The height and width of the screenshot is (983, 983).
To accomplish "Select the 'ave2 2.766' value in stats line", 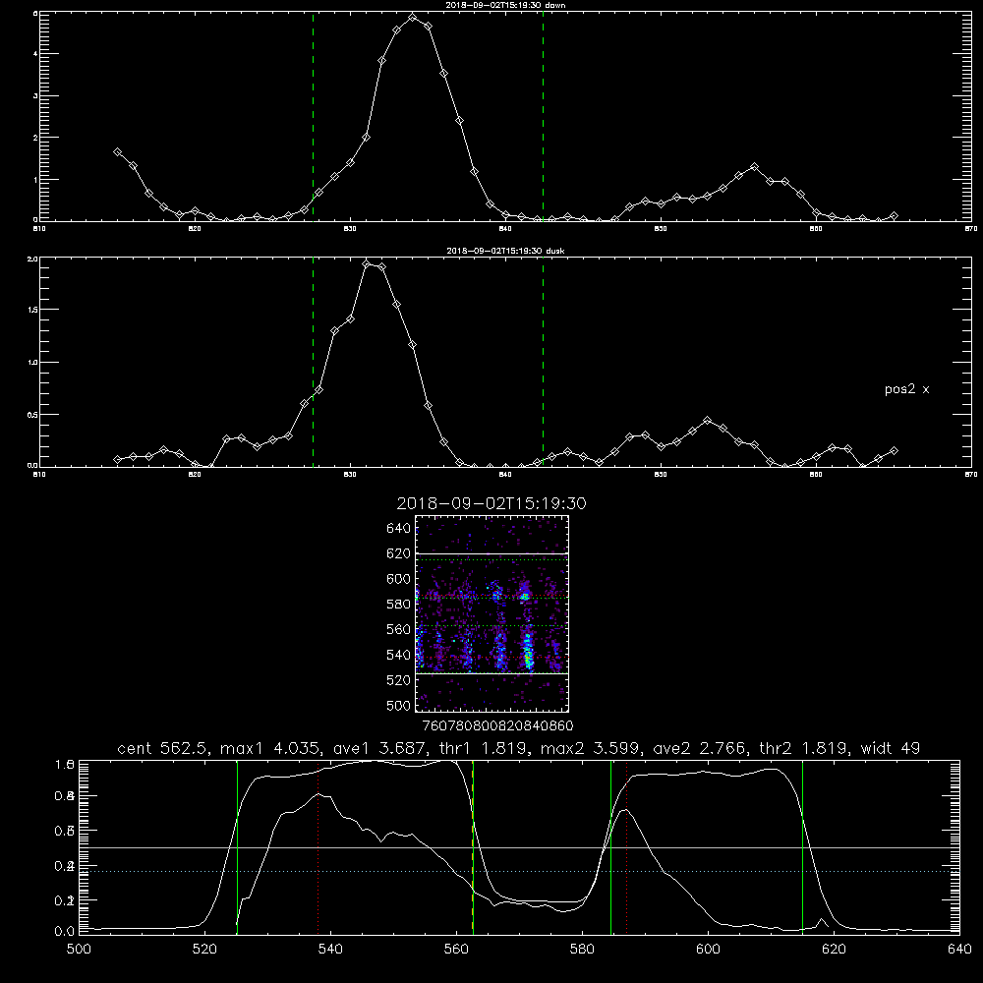I will [699, 748].
